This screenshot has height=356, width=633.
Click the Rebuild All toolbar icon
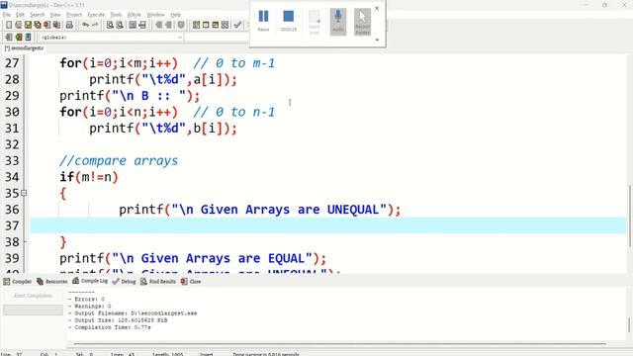[x=226, y=25]
